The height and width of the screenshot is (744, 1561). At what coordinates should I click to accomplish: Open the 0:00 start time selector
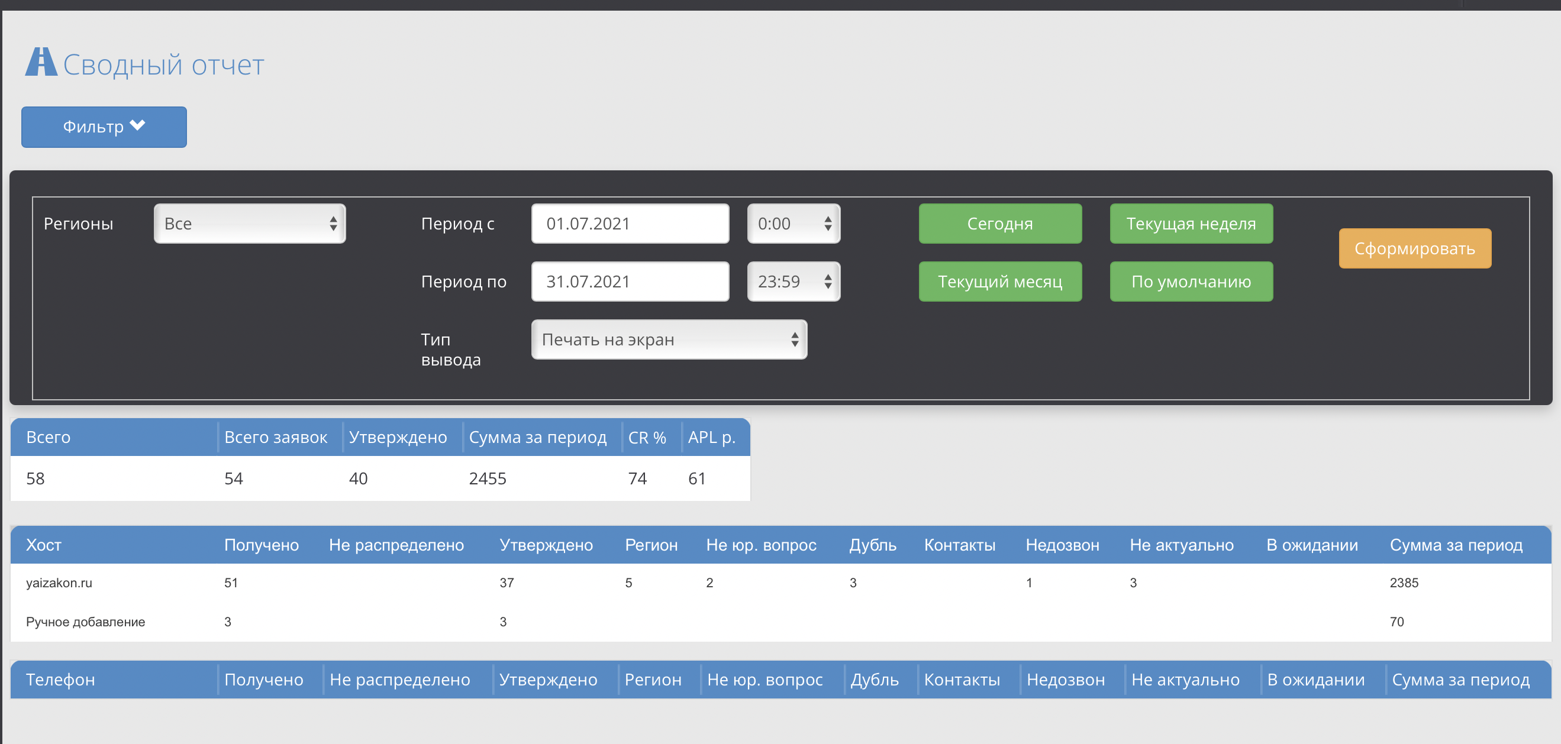coord(792,224)
